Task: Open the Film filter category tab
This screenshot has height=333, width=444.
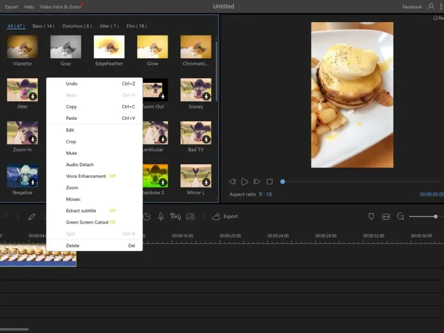Action: point(137,26)
